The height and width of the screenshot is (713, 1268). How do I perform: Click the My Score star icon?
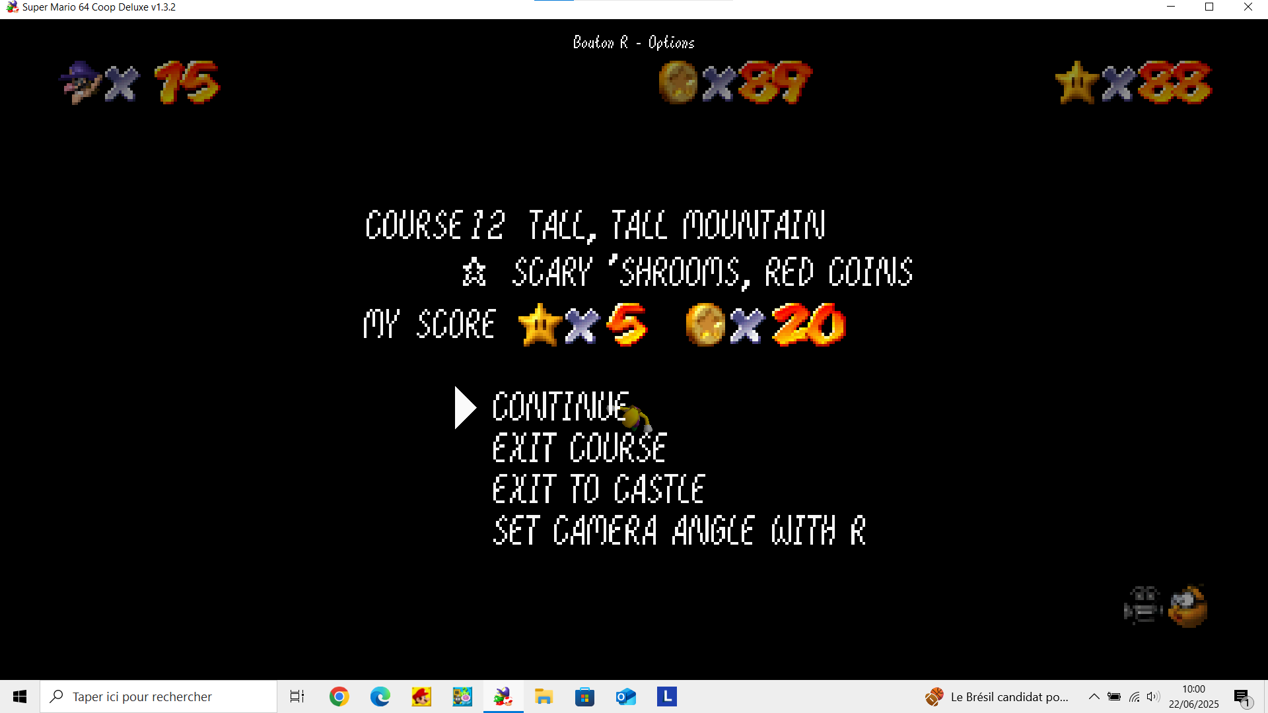540,325
